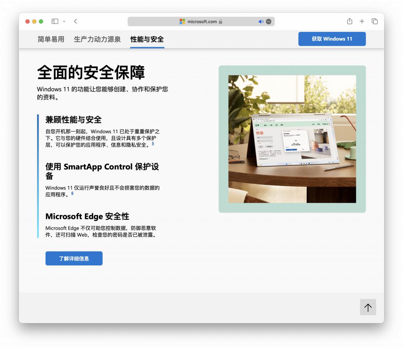Screen dimensions: 403x348
Task: Mute the tab audio speaker icon
Action: [261, 22]
